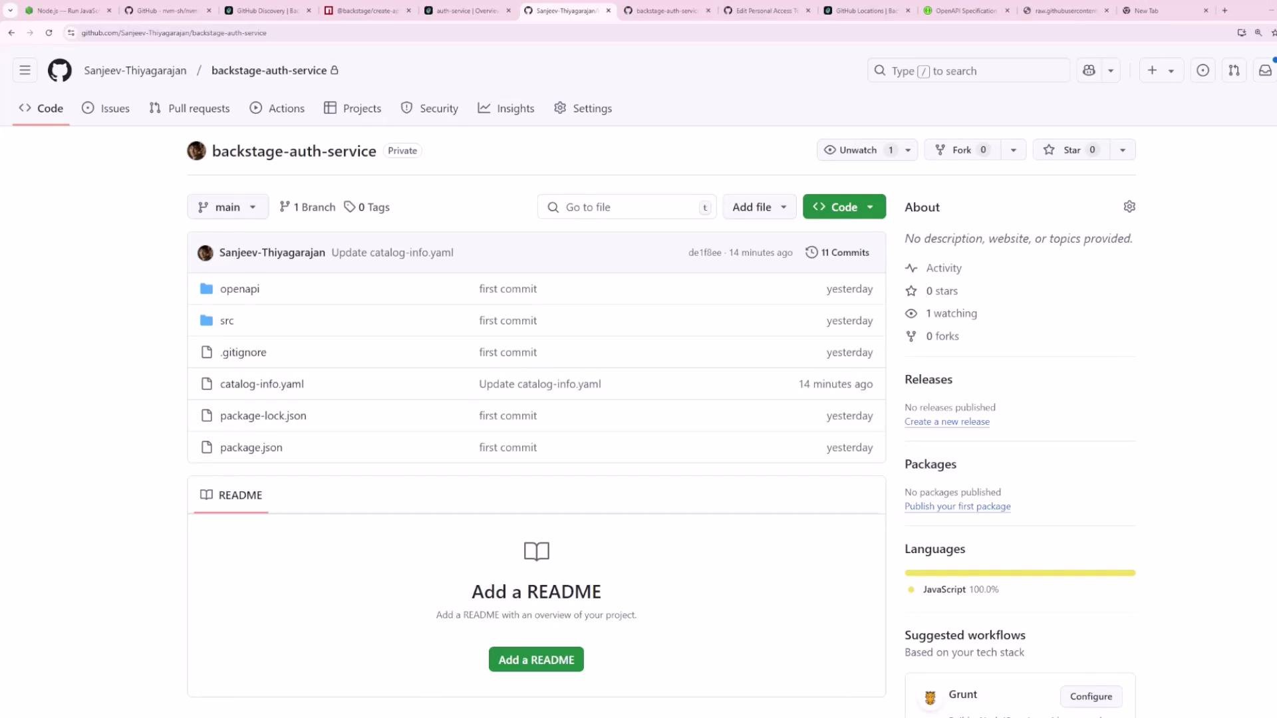Viewport: 1277px width, 718px height.
Task: Open the Add file dropdown
Action: pyautogui.click(x=759, y=207)
